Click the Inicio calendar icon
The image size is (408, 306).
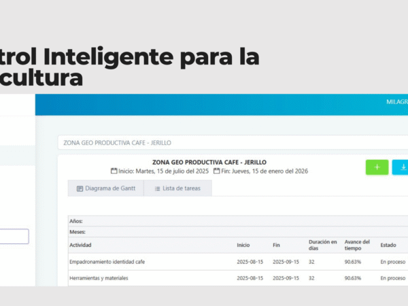coord(114,171)
